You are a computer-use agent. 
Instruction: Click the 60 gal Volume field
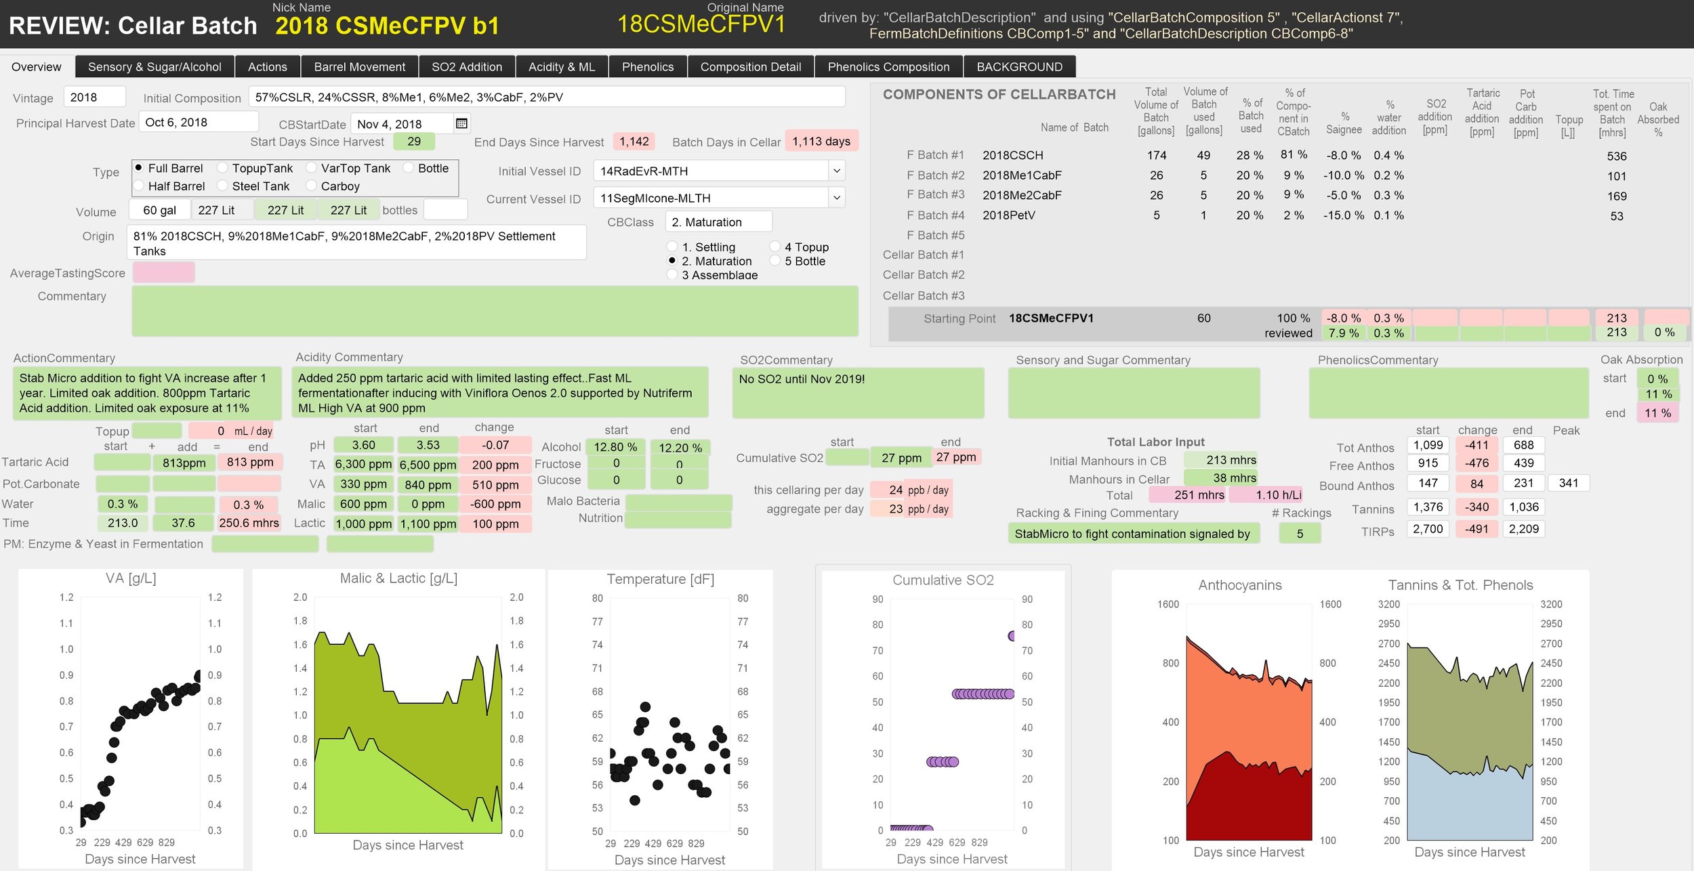click(x=159, y=210)
